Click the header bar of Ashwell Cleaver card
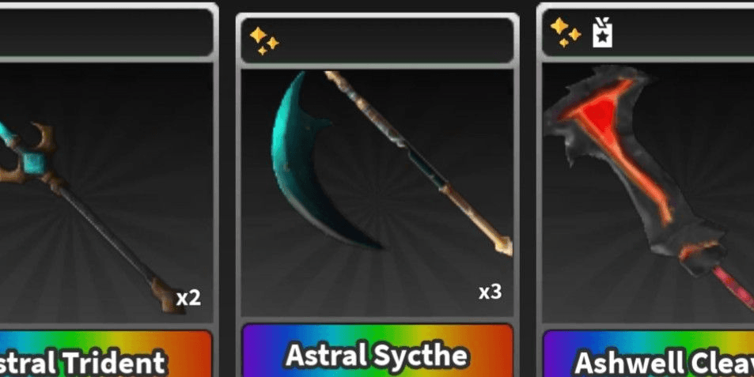The width and height of the screenshot is (754, 377). point(648,32)
